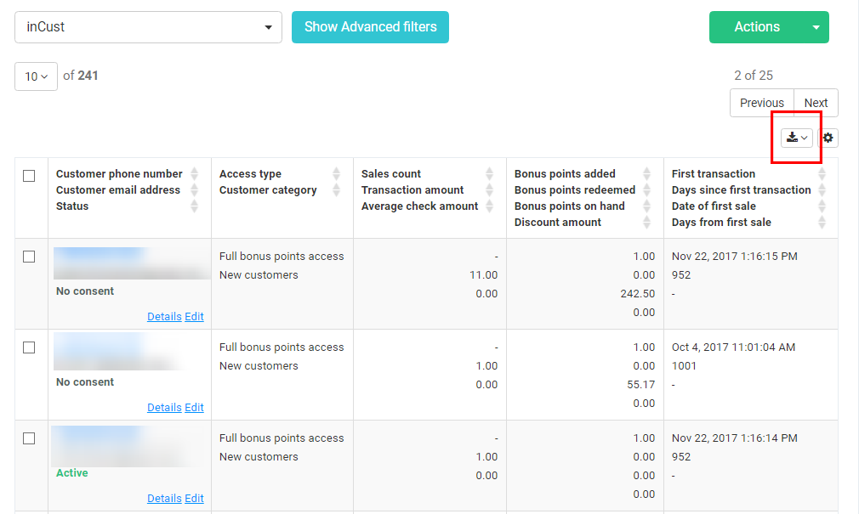Change the rows per page dropdown
The height and width of the screenshot is (514, 859).
tap(36, 76)
